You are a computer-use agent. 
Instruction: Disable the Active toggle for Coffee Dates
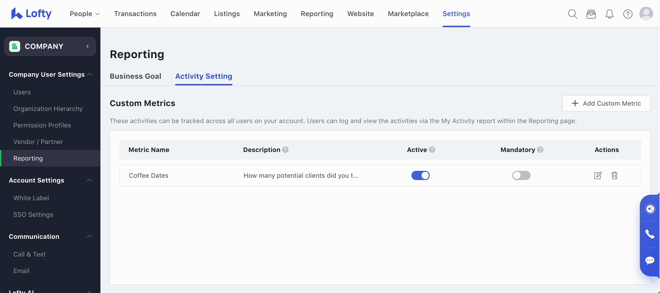(420, 175)
